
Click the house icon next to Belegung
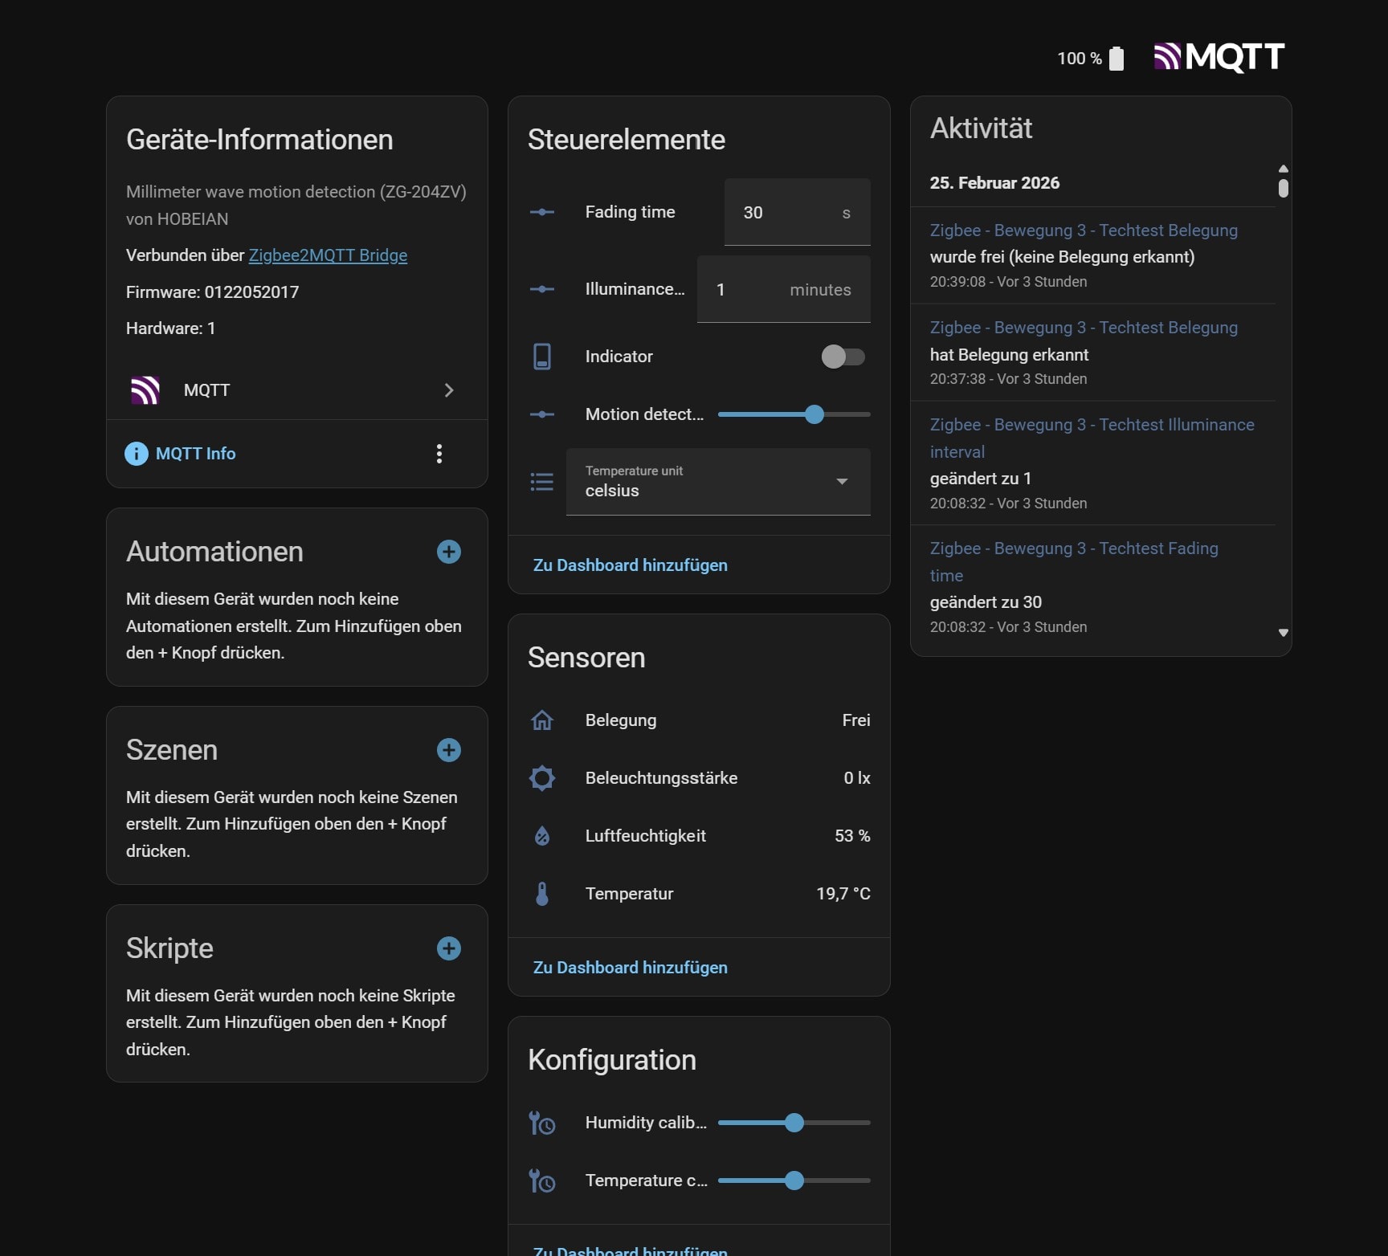[x=542, y=720]
